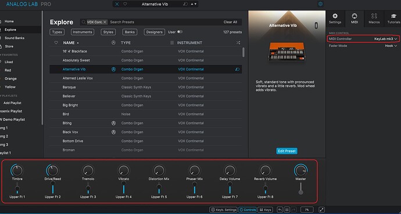The image size is (401, 214).
Task: Click the heart icon in top preset bar
Action: [x=125, y=4]
